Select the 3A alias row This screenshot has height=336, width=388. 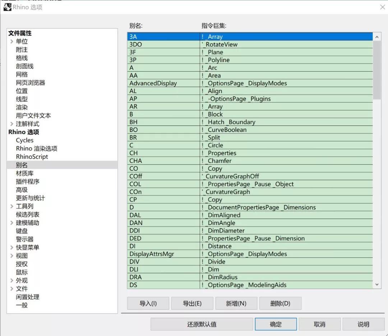tap(250, 37)
